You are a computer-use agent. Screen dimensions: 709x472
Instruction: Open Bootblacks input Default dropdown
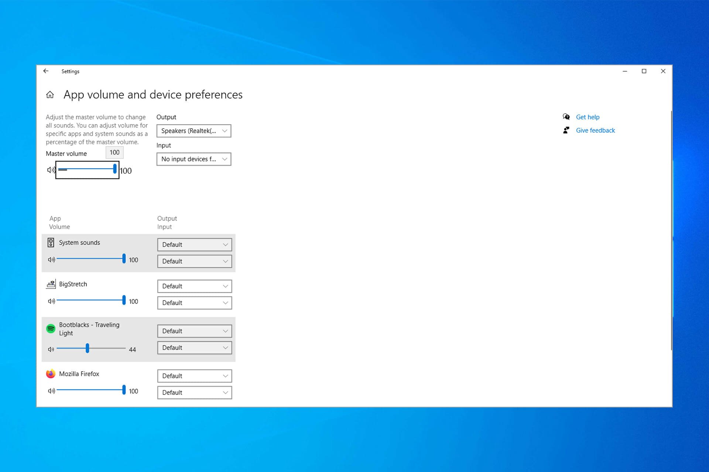pos(195,348)
